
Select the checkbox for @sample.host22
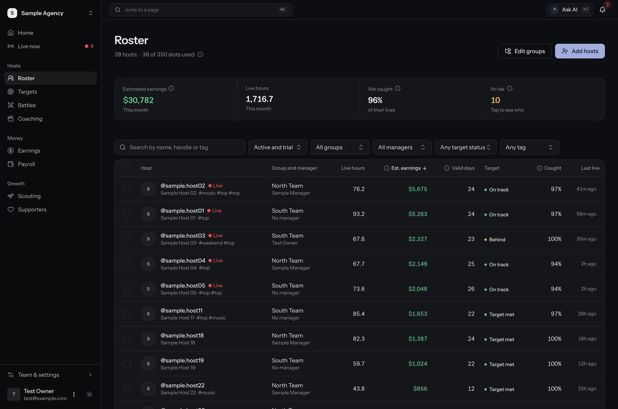click(x=127, y=388)
